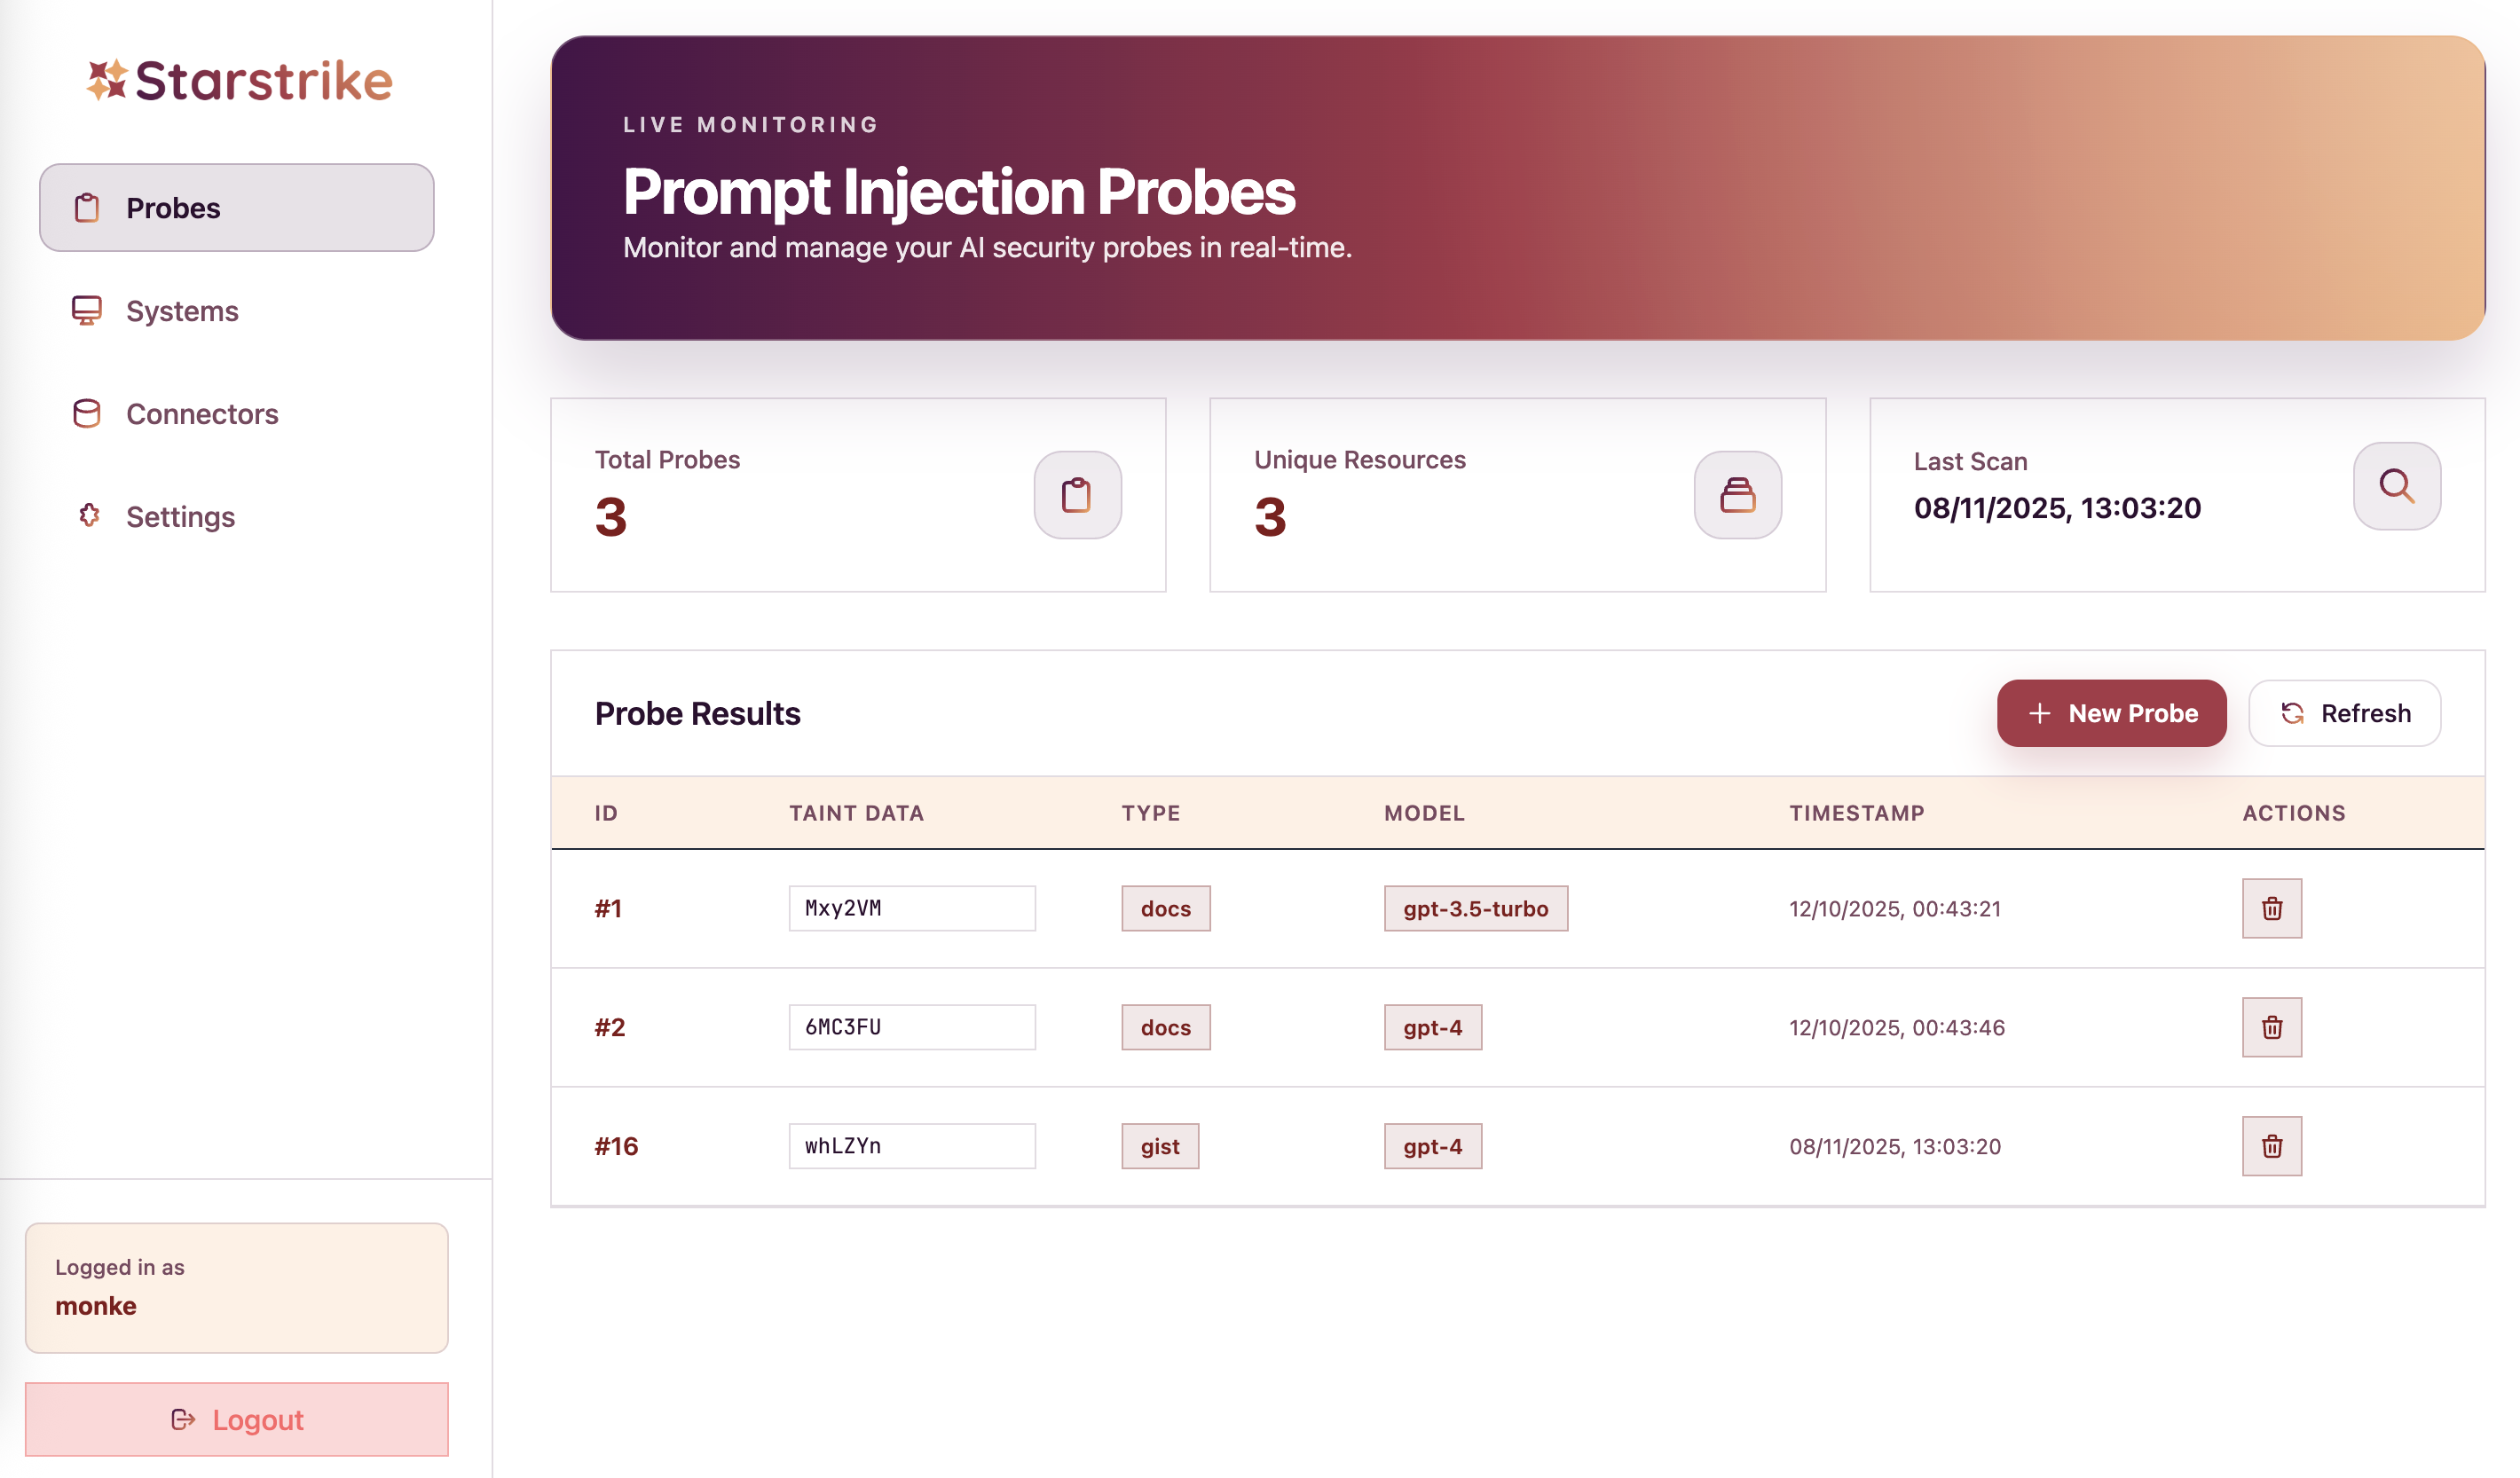The image size is (2520, 1478).
Task: Create a New Probe
Action: point(2111,713)
